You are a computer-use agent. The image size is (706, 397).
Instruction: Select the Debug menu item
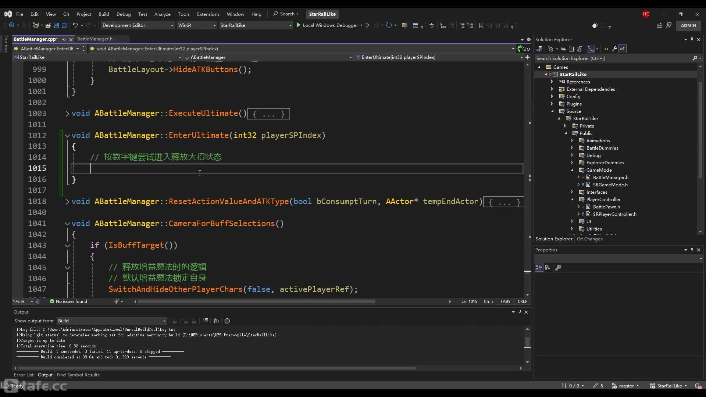(x=124, y=14)
